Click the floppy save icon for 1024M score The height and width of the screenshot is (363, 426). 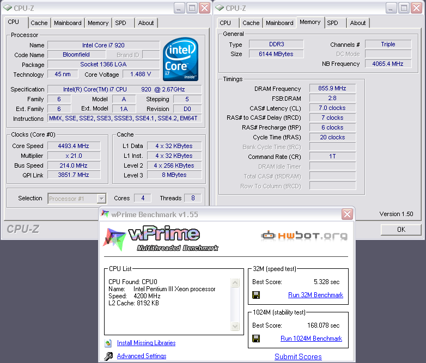pos(256,339)
